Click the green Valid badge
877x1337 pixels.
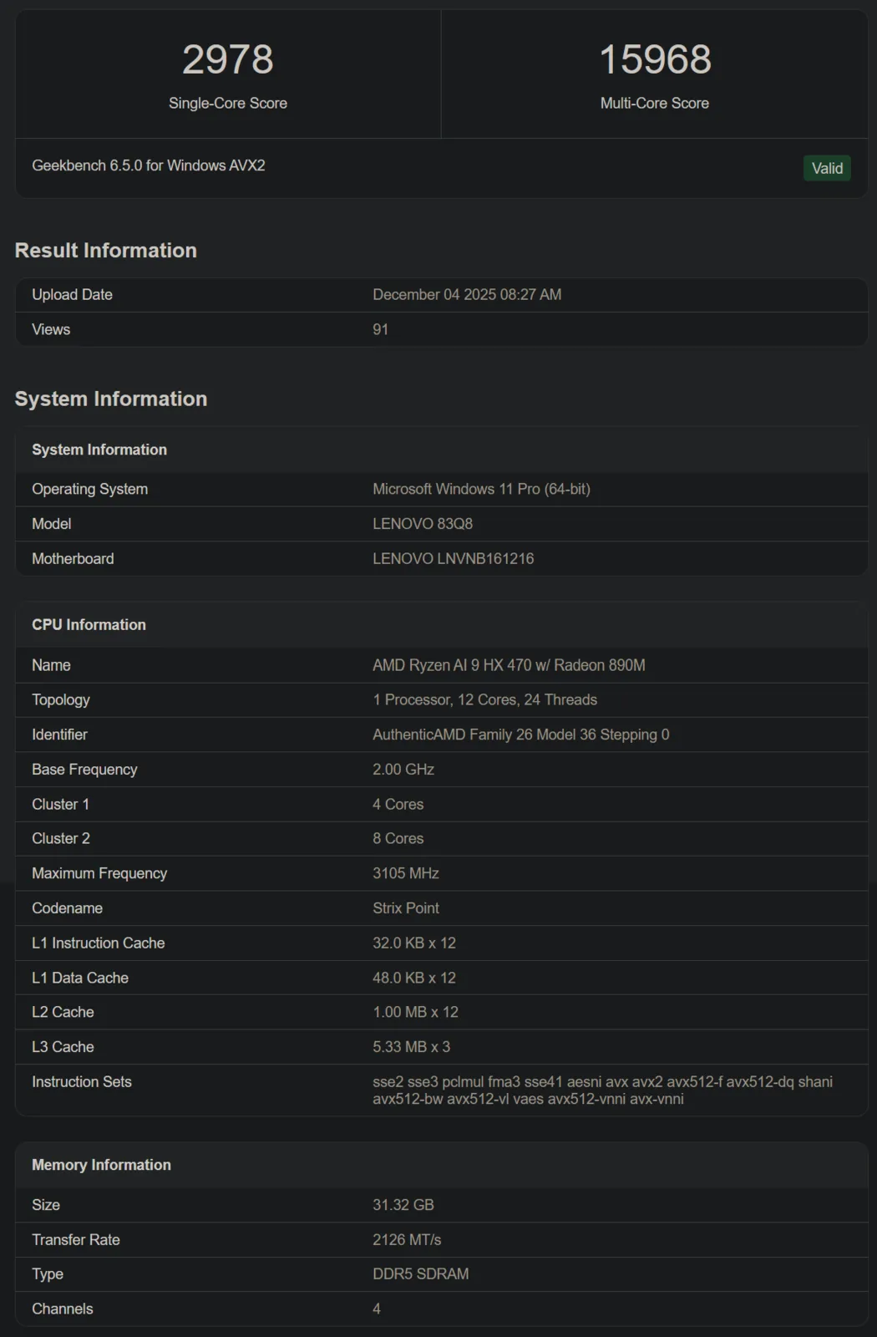pos(827,168)
